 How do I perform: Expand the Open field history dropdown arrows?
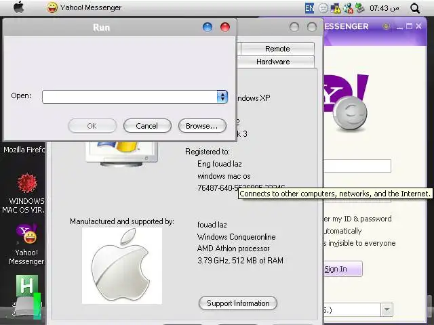(x=222, y=97)
